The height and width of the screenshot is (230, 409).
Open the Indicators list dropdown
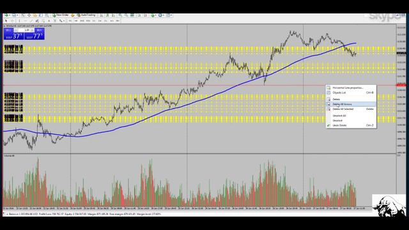154,15
